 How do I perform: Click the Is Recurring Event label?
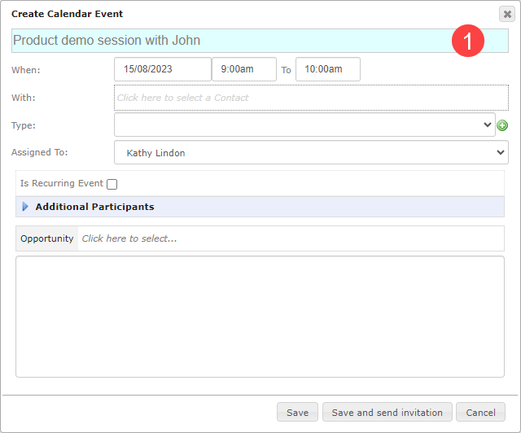coord(62,183)
